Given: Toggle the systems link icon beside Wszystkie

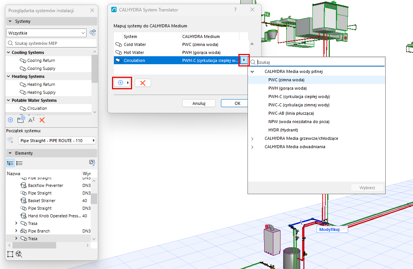Looking at the screenshot, I should pyautogui.click(x=93, y=33).
